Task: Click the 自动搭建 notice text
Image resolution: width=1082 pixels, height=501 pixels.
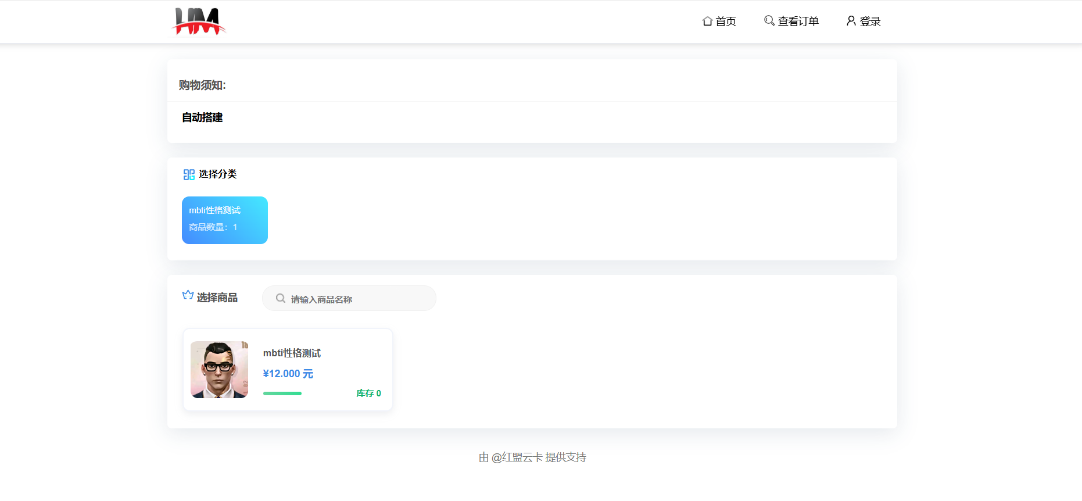Action: [x=202, y=117]
